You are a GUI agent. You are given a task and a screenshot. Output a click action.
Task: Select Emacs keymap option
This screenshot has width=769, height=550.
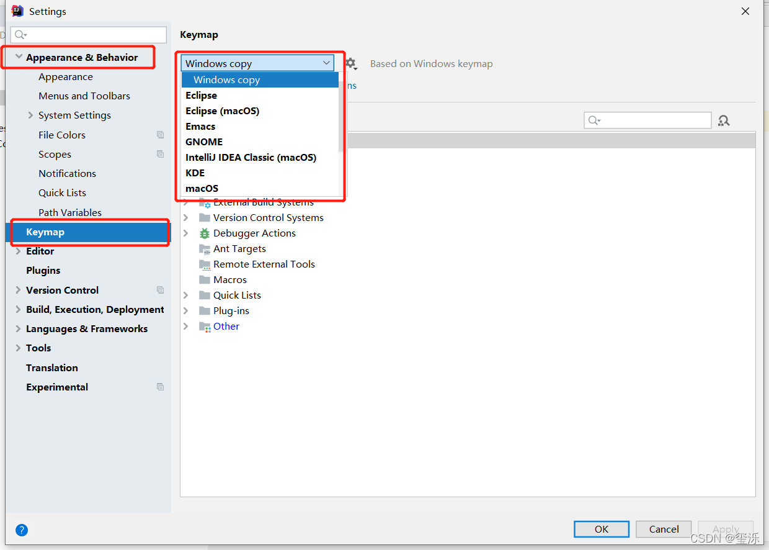pos(260,127)
